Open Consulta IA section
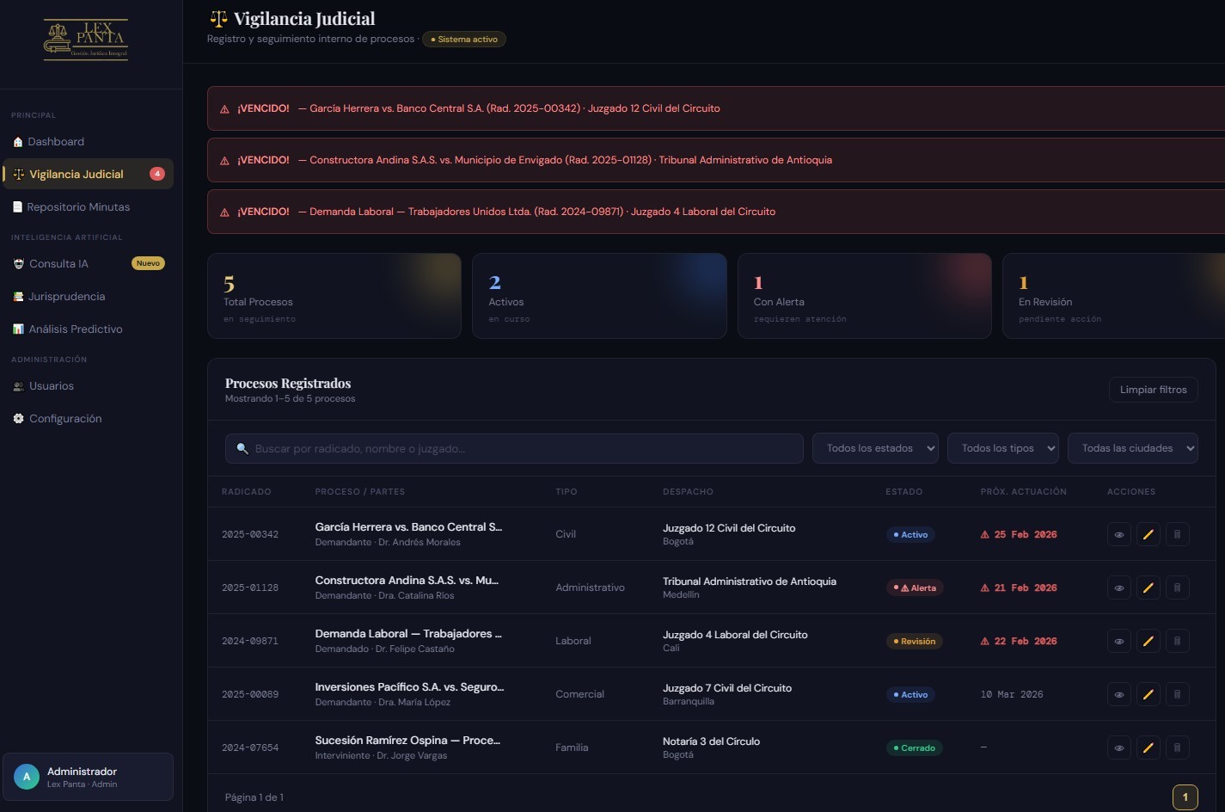Viewport: 1225px width, 812px height. point(88,264)
